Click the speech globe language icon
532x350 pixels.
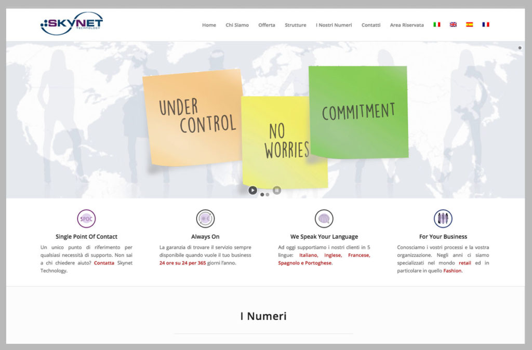[324, 219]
